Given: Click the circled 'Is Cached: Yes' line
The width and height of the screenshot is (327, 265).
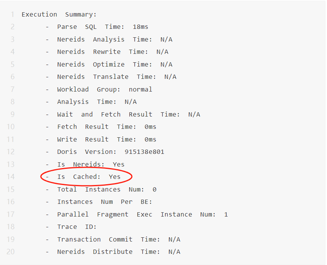Looking at the screenshot, I should pos(89,177).
